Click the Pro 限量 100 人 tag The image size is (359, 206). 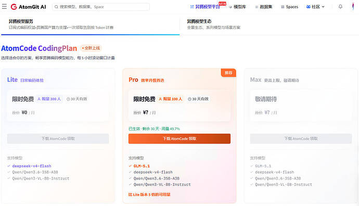click(x=171, y=99)
